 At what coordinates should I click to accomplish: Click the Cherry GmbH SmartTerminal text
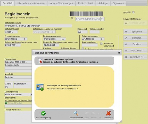click(62, 89)
